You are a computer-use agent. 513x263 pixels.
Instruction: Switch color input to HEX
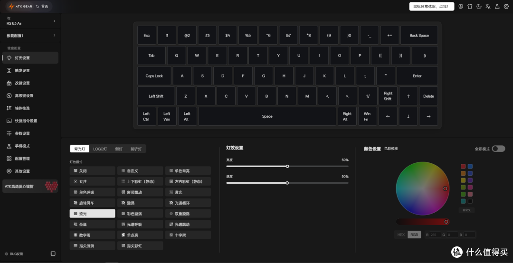point(401,235)
